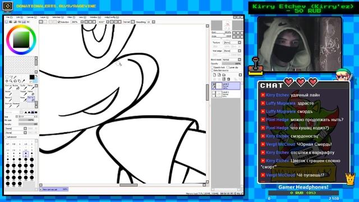
Task: Open the Canvas menu
Action: [31, 17]
